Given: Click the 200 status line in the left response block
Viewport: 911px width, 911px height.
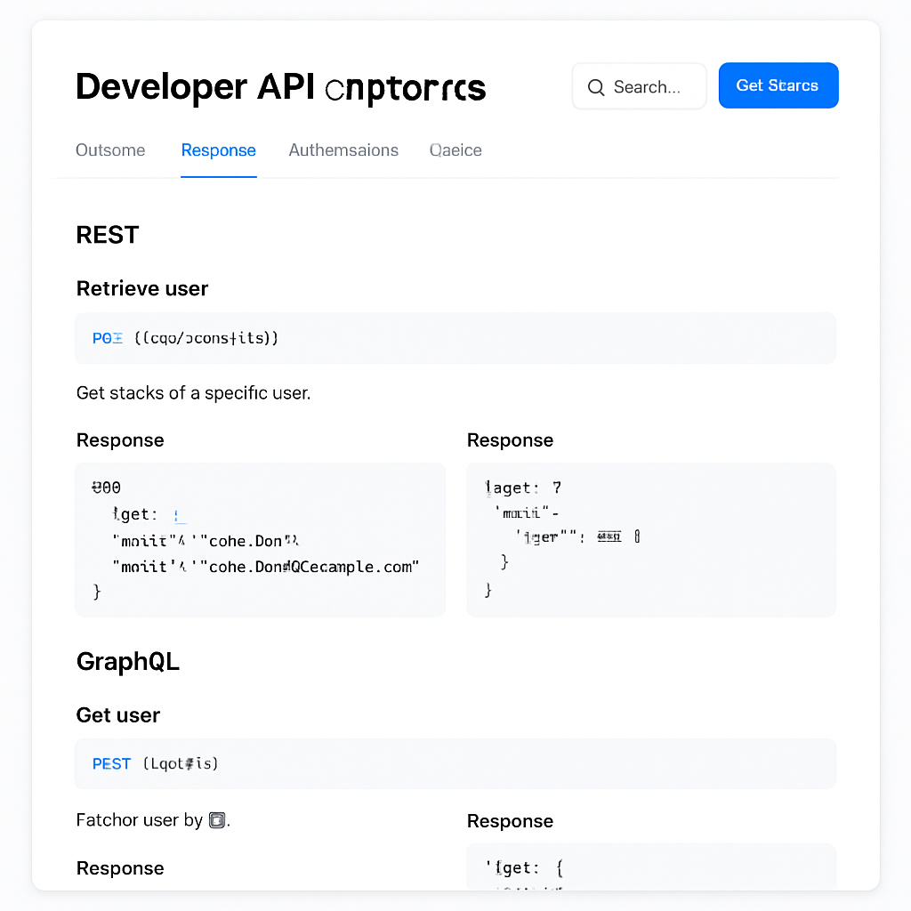Looking at the screenshot, I should (x=107, y=488).
